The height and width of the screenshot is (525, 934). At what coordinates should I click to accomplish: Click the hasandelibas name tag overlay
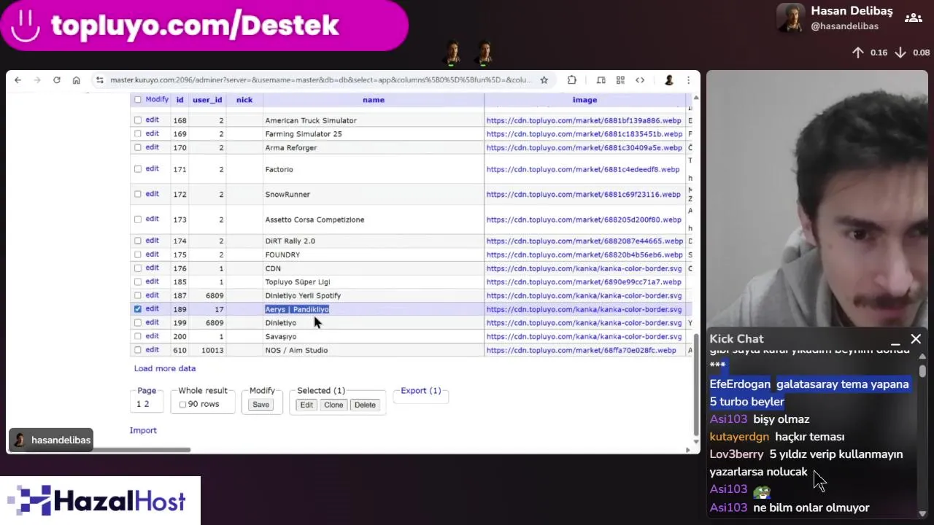click(51, 440)
